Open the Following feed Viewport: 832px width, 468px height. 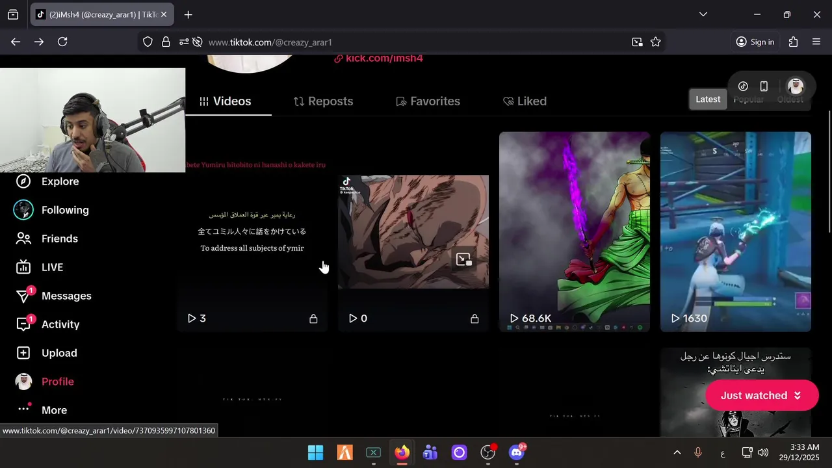52,210
